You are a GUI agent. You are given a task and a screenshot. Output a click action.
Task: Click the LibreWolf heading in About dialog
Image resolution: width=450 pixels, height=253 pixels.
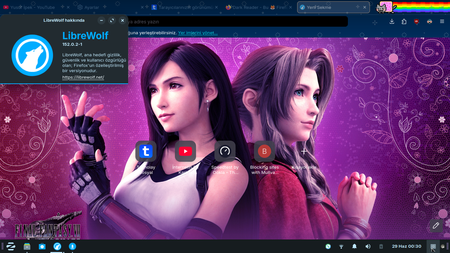[85, 36]
